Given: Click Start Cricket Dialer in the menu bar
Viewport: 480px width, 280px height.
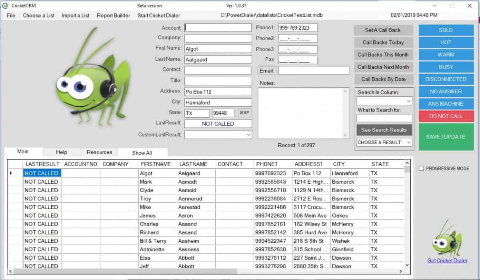Looking at the screenshot, I should (x=158, y=16).
